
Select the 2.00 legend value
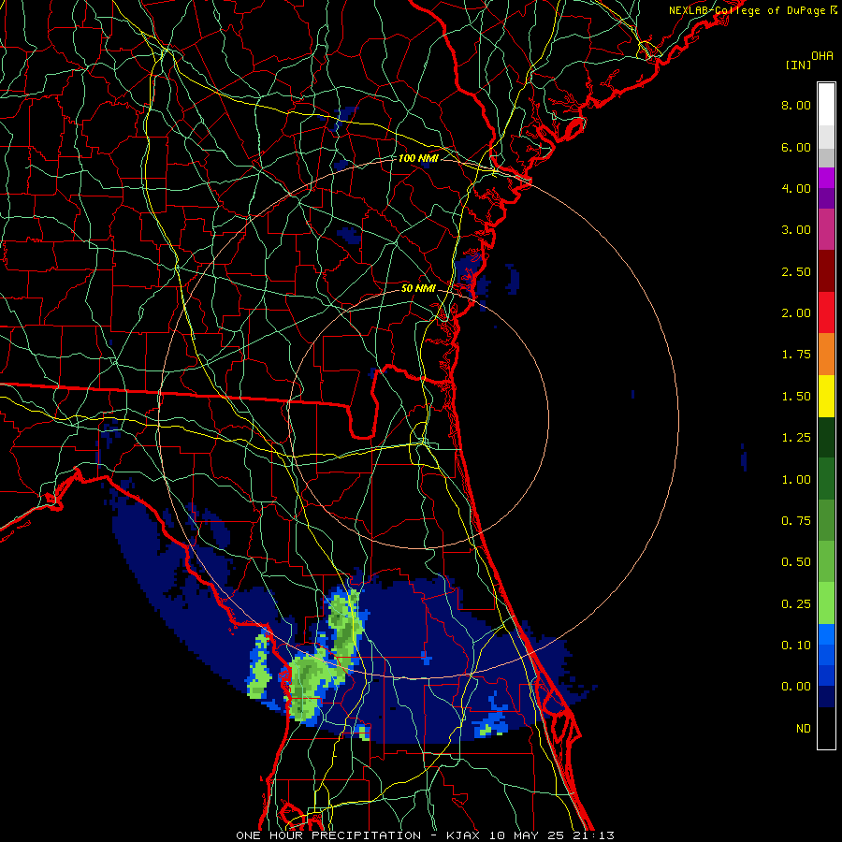point(796,313)
